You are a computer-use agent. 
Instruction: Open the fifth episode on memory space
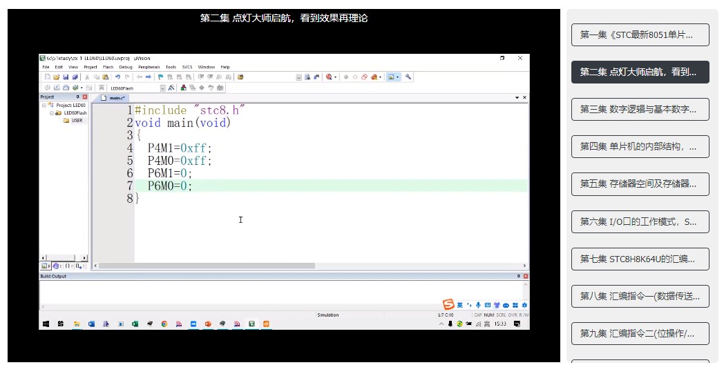click(640, 184)
